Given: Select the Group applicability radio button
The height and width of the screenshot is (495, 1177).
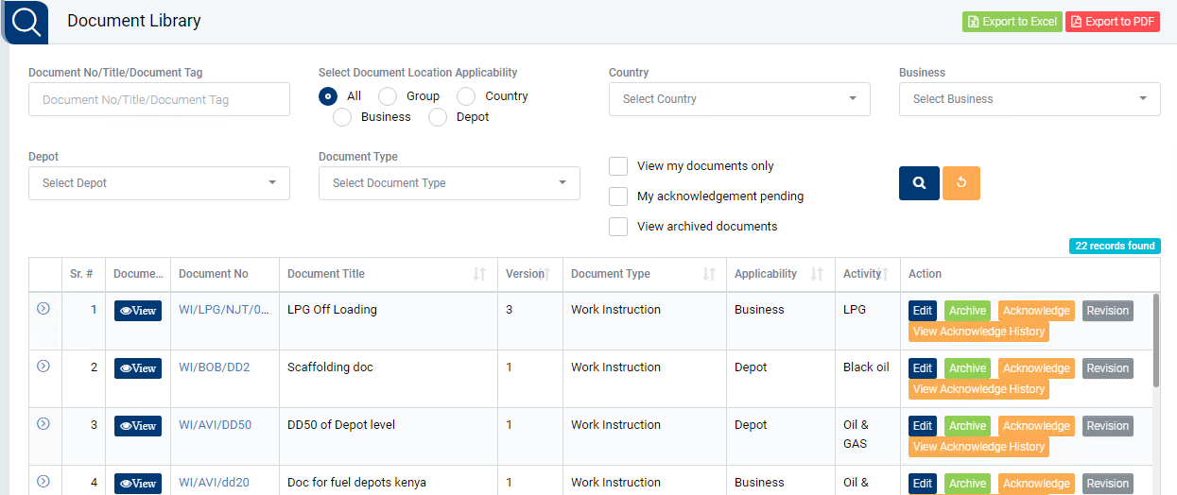Looking at the screenshot, I should 388,96.
